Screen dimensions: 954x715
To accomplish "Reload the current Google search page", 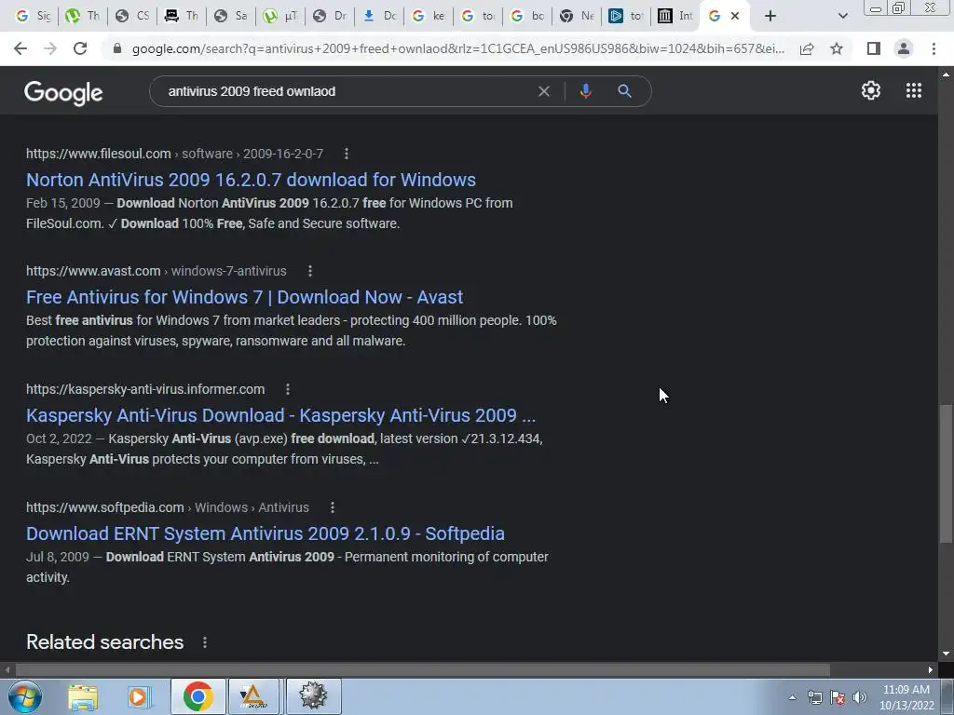I will click(80, 48).
